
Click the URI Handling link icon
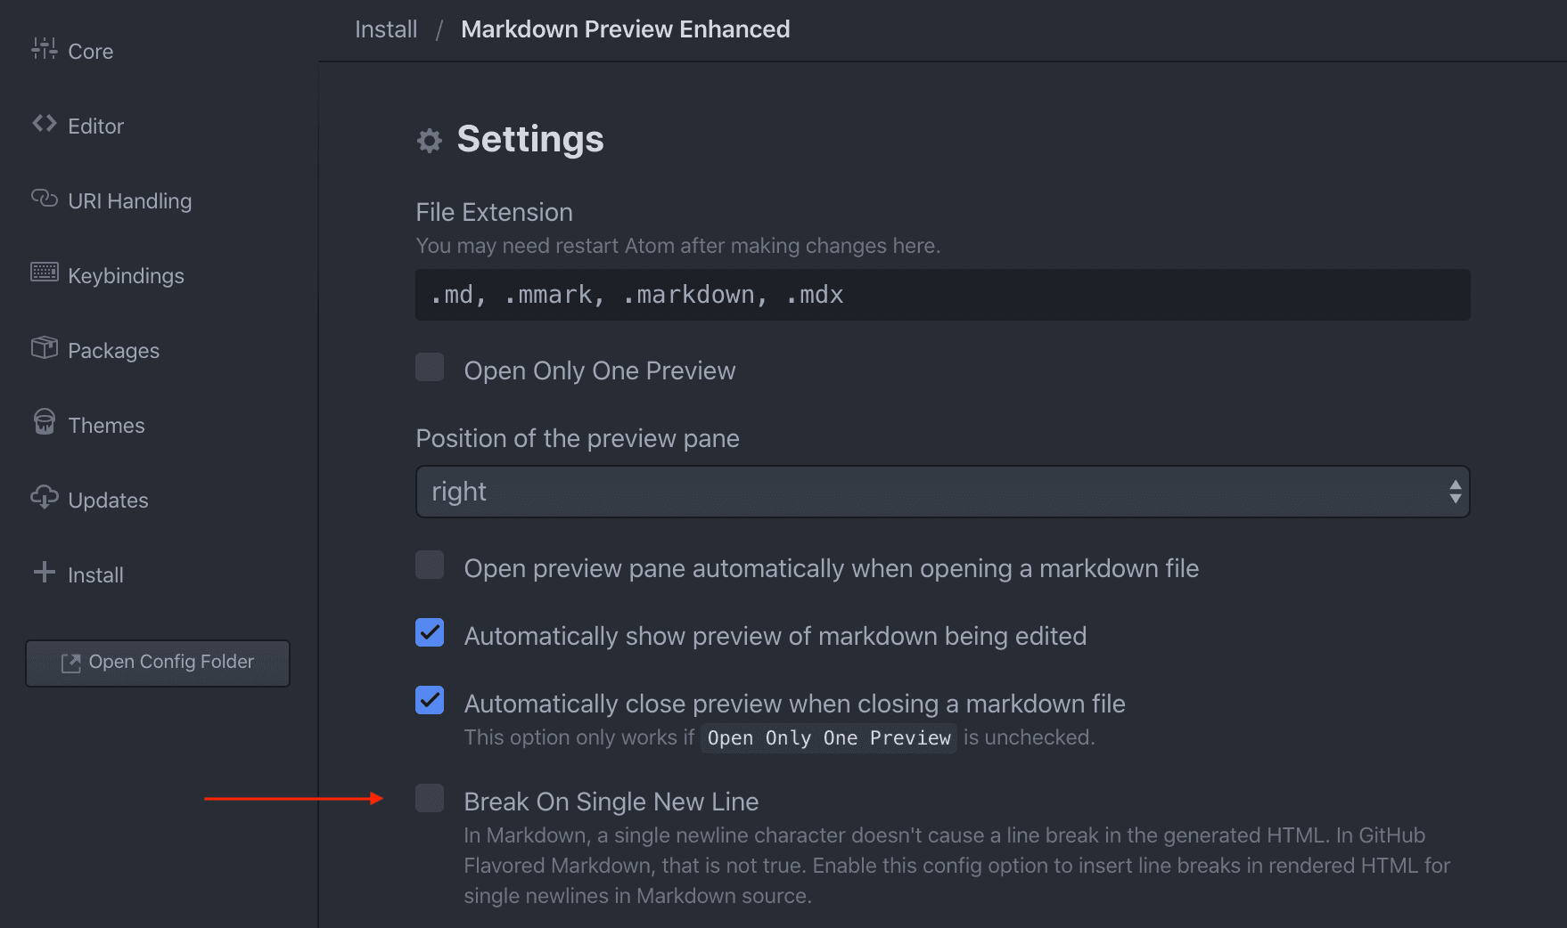click(x=44, y=198)
